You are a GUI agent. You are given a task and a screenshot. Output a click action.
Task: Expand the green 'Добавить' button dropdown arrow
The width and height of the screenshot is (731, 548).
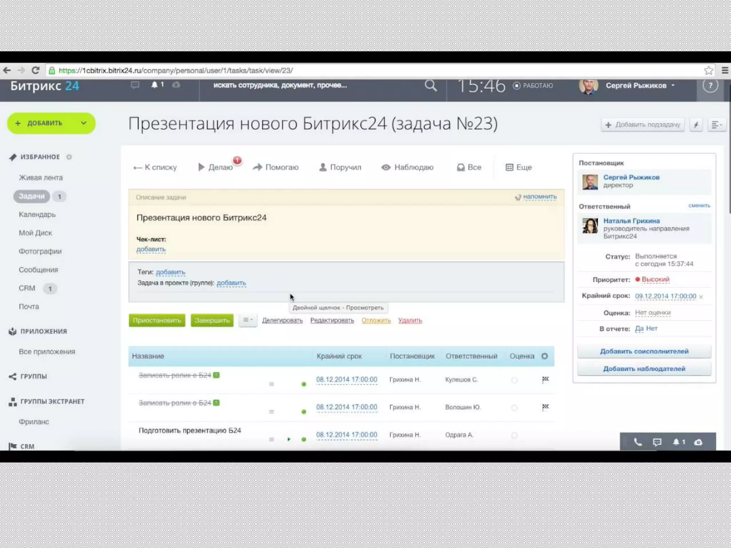point(84,123)
